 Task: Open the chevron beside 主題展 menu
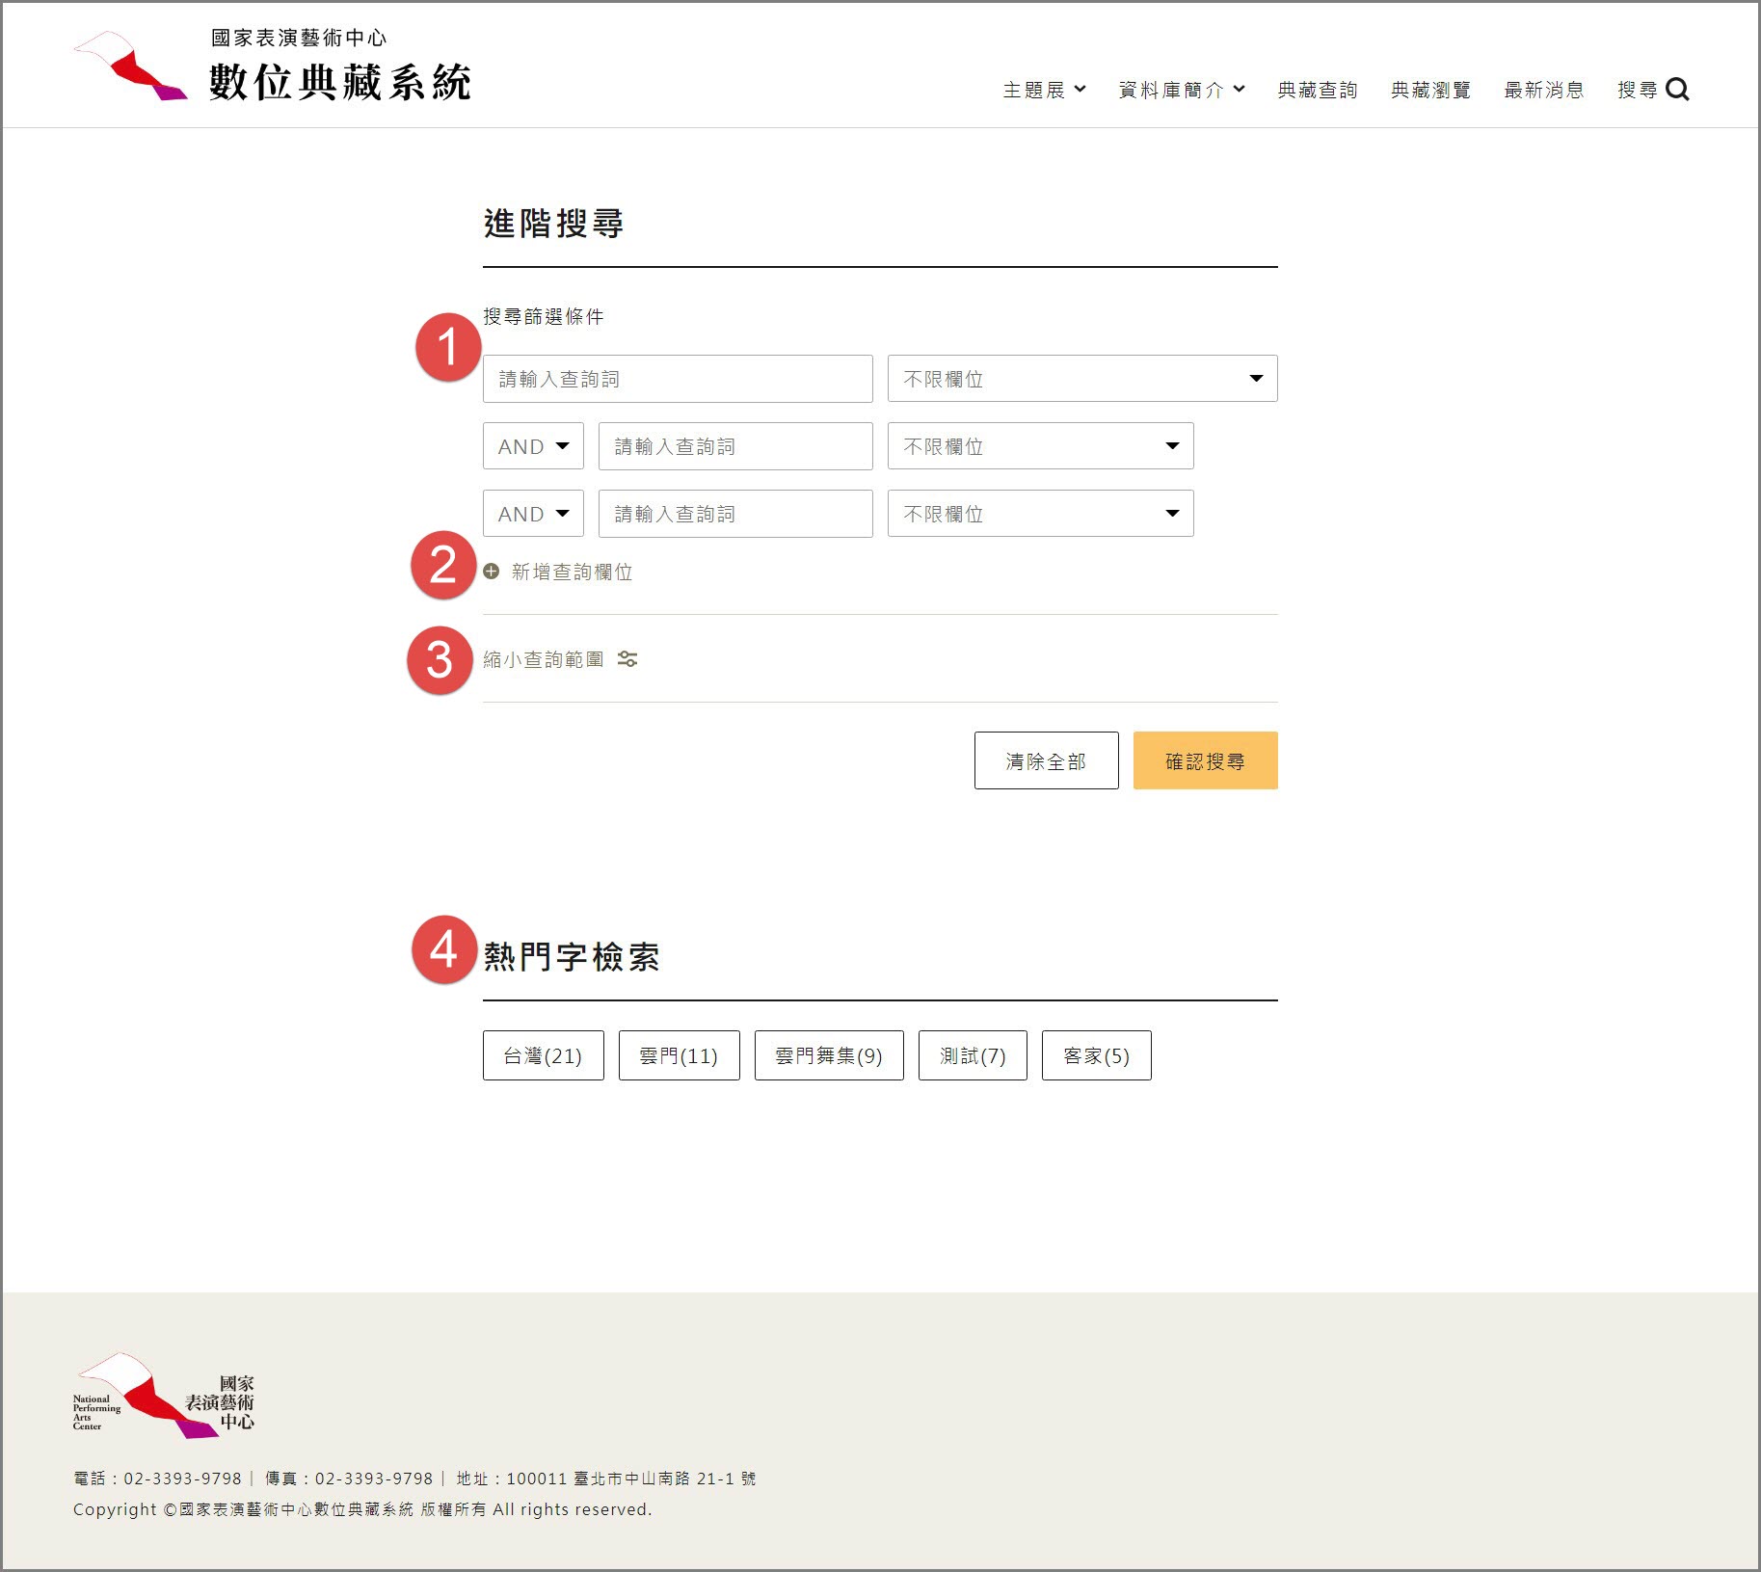pyautogui.click(x=1081, y=90)
